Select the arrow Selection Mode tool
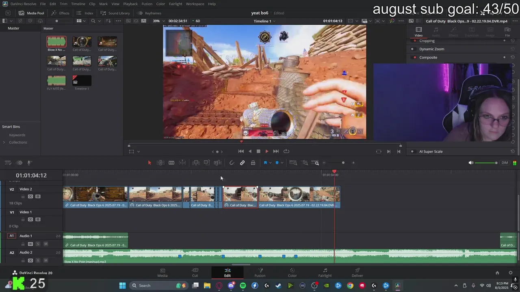520x292 pixels. coord(149,163)
